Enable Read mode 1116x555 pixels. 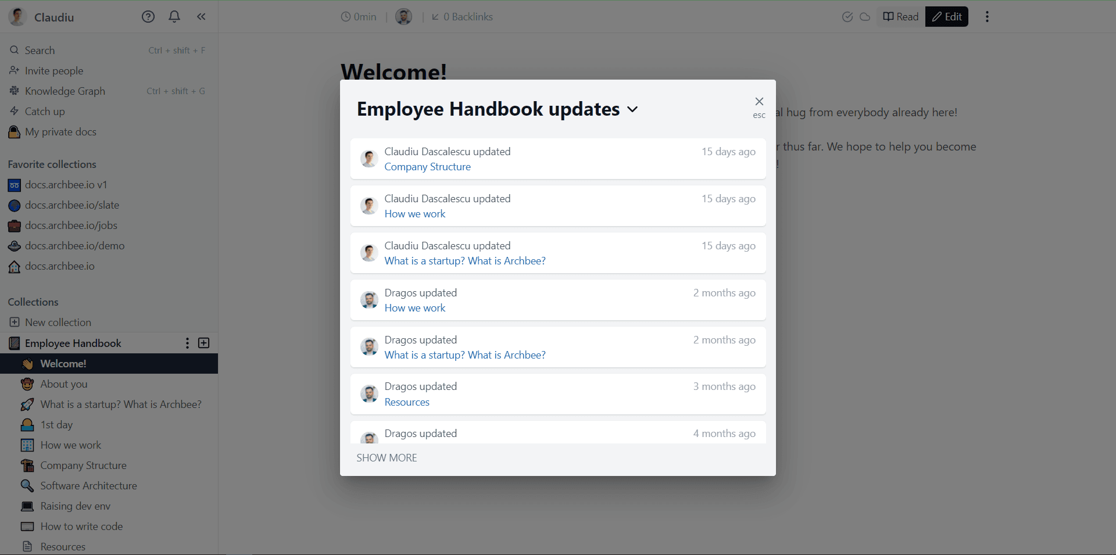coord(900,16)
